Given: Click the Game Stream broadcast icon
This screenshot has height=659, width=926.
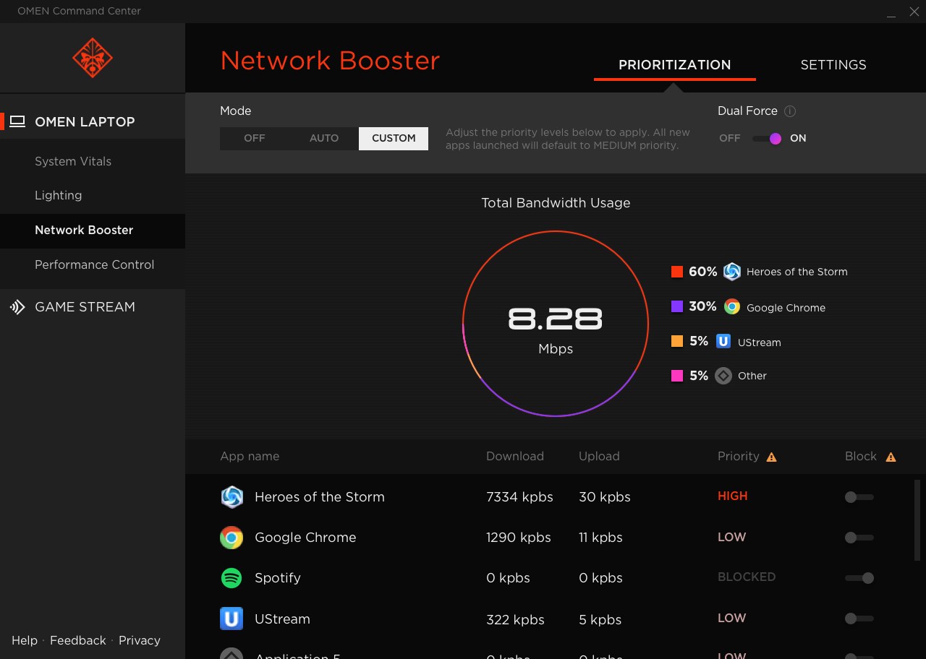Looking at the screenshot, I should (17, 306).
